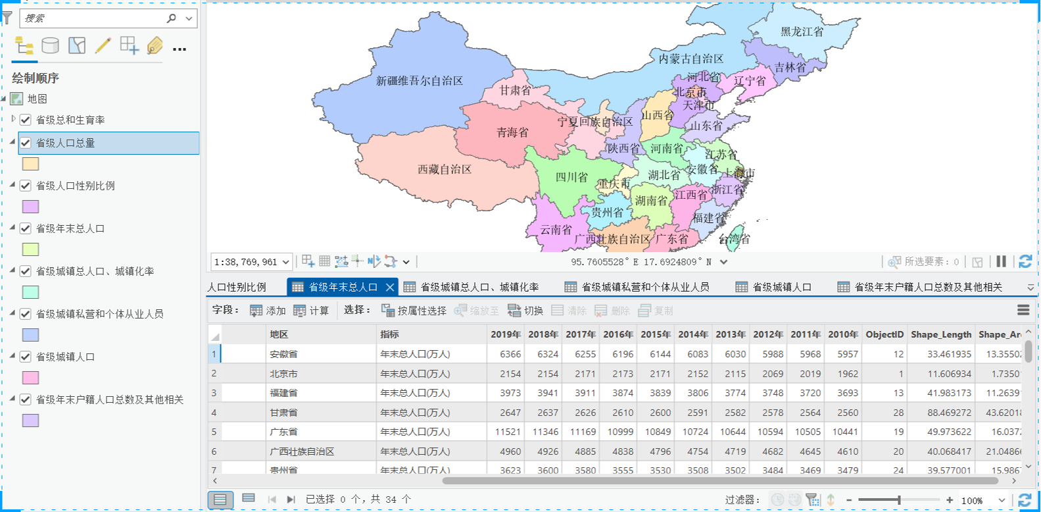1041x512 pixels.
Task: Show selected records view at table bottom
Action: click(249, 499)
